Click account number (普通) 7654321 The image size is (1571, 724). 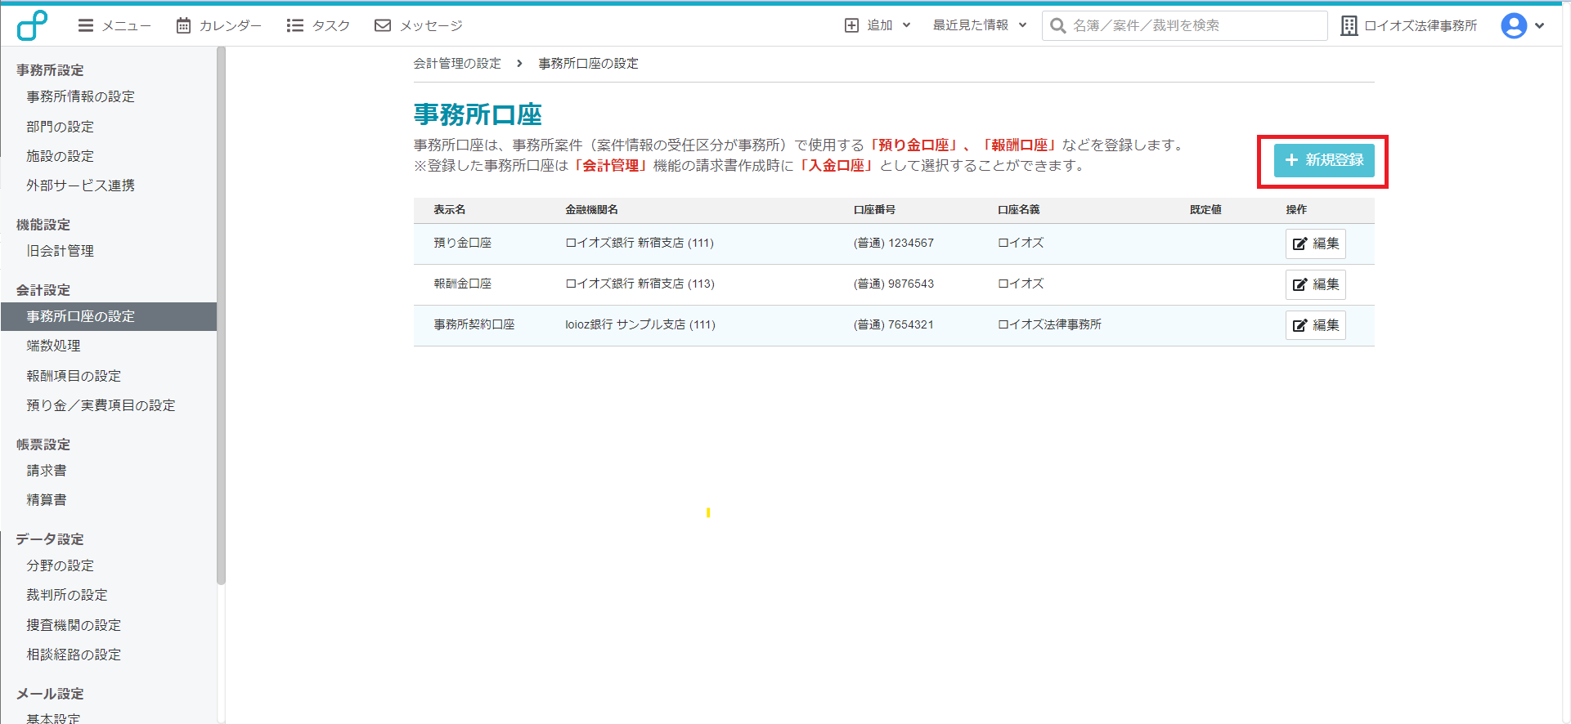(894, 324)
